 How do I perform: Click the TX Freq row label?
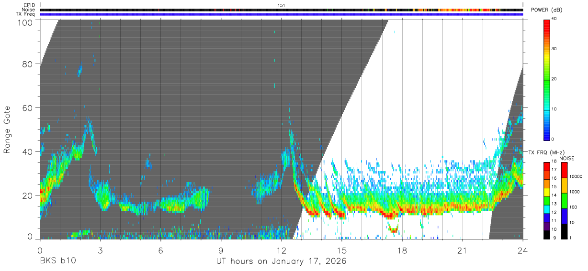tap(26, 14)
